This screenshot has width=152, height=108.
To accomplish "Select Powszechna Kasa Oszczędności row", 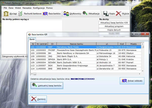I will pyautogui.click(x=86, y=50).
